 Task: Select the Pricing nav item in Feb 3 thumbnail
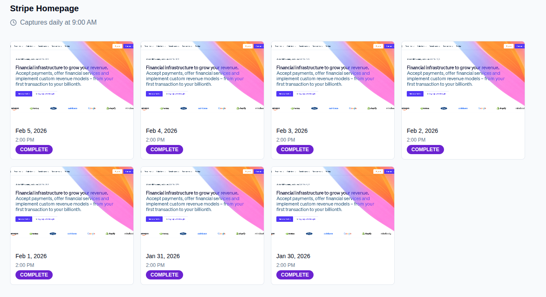(328, 46)
